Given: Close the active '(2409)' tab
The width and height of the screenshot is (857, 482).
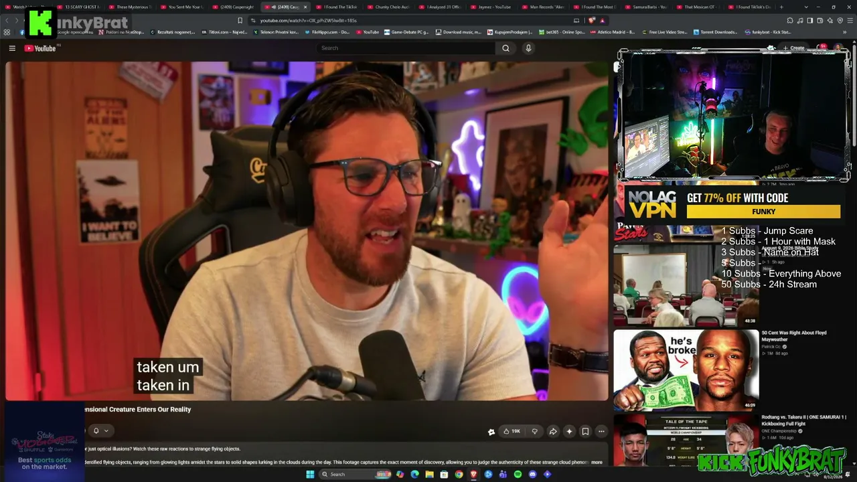Looking at the screenshot, I should click(305, 7).
